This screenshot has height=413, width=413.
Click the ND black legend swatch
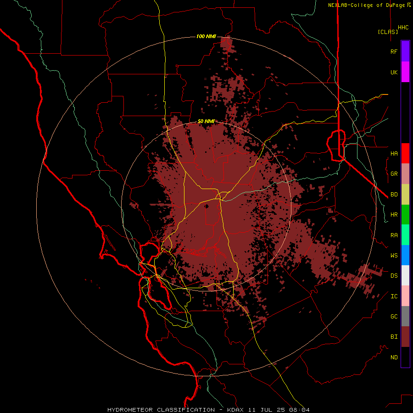[405, 357]
